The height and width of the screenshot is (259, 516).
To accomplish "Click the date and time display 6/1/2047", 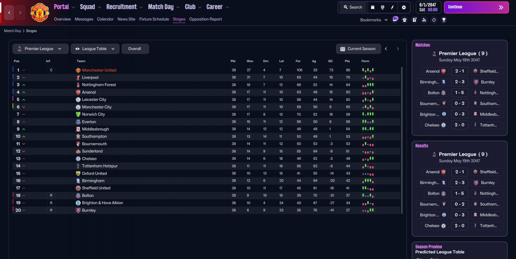I will tap(428, 7).
